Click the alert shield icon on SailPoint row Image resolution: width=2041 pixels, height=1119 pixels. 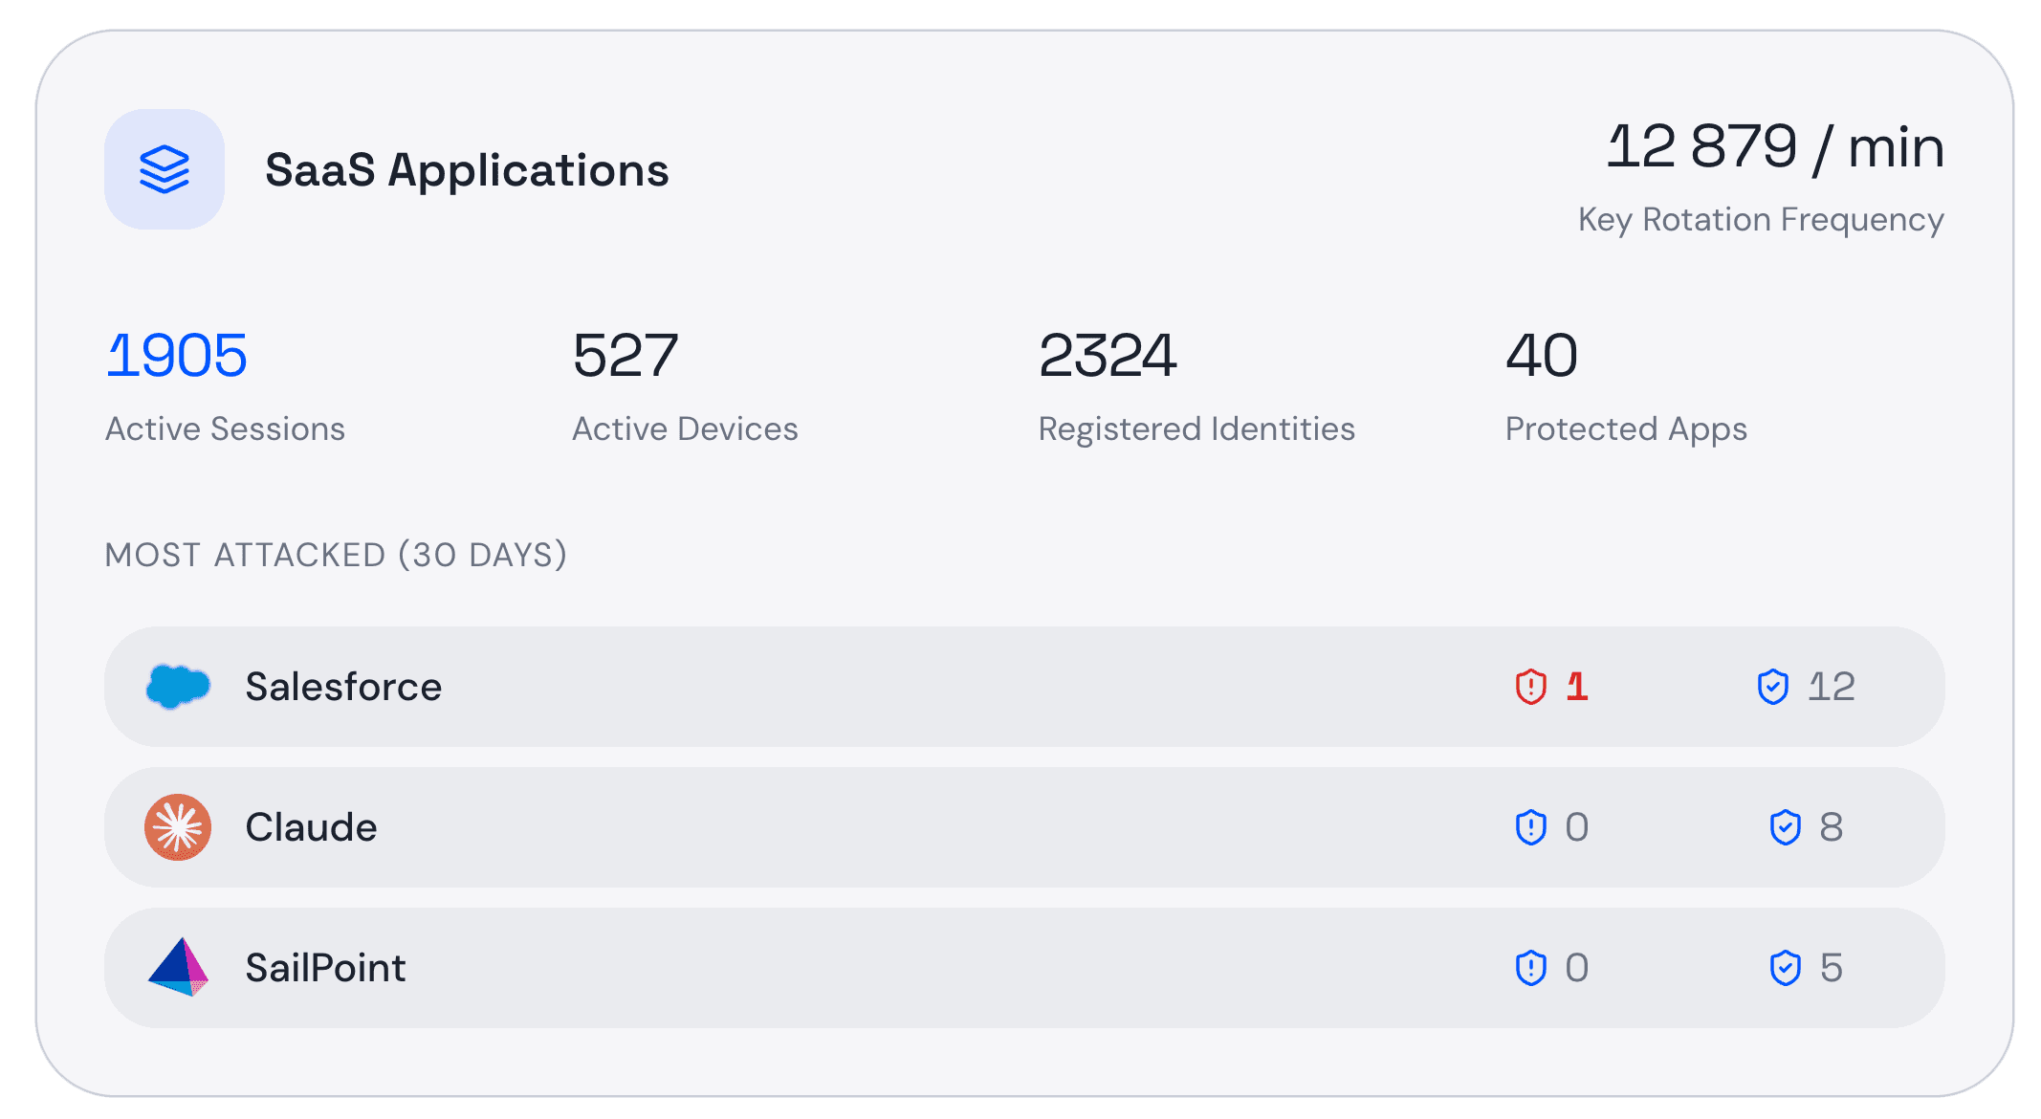pyautogui.click(x=1531, y=968)
